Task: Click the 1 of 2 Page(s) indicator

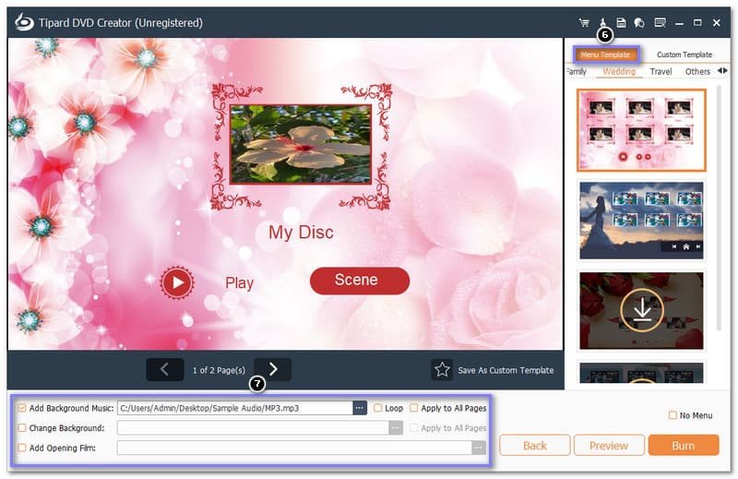Action: (x=219, y=370)
